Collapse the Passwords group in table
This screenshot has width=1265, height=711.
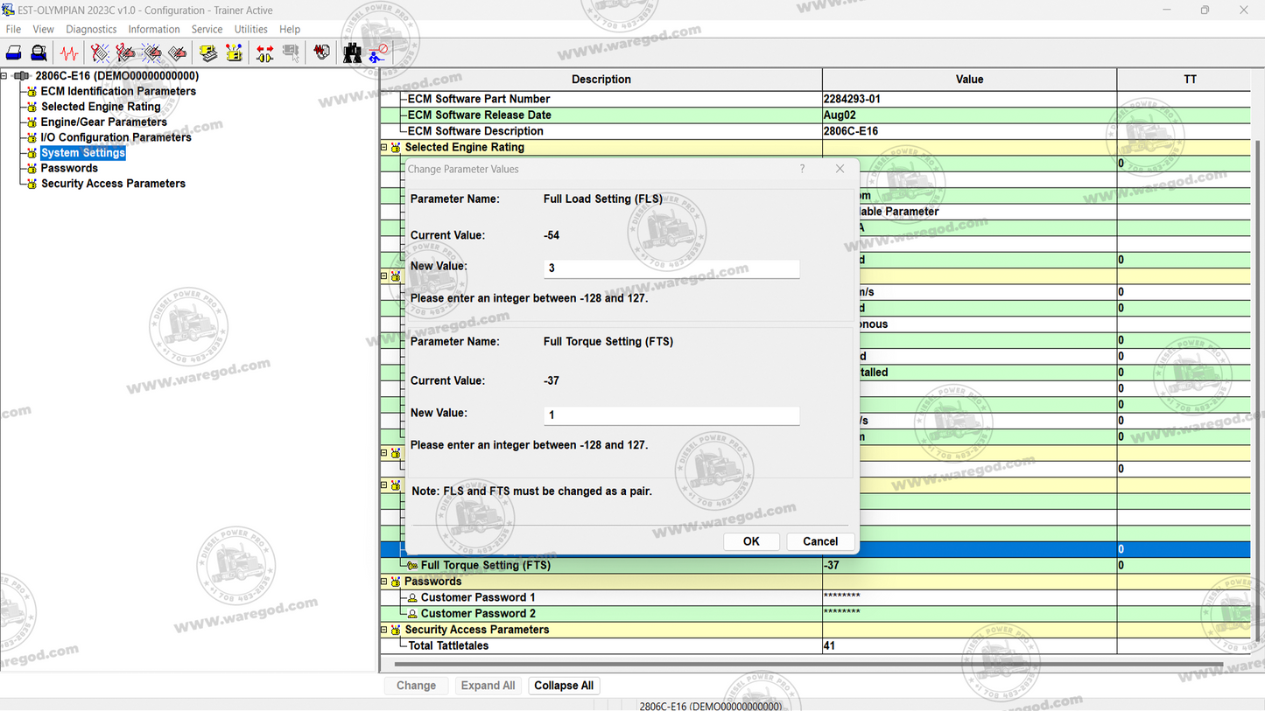click(384, 582)
